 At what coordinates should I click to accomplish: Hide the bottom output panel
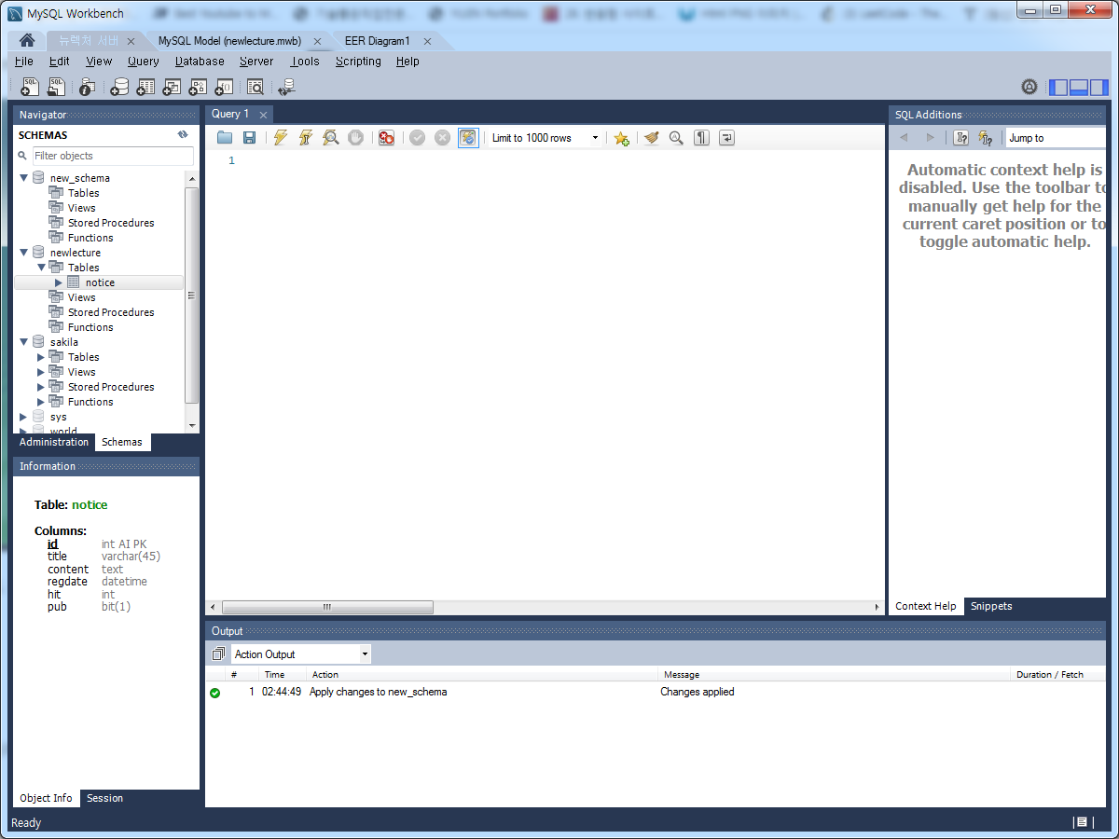pyautogui.click(x=1079, y=88)
